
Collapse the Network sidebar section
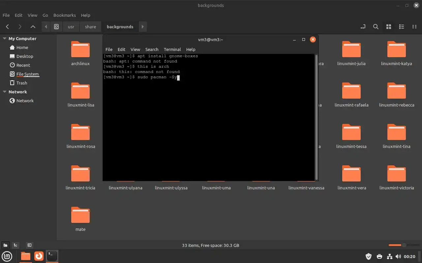pos(5,92)
